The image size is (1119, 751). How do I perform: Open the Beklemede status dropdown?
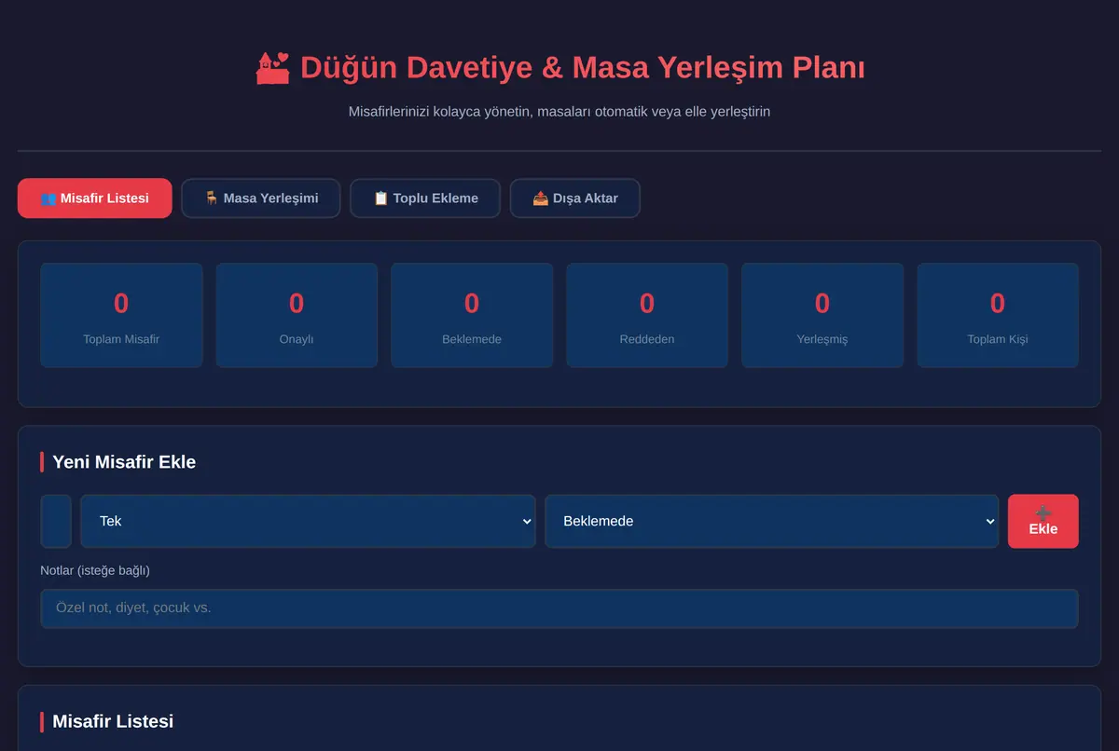(771, 521)
